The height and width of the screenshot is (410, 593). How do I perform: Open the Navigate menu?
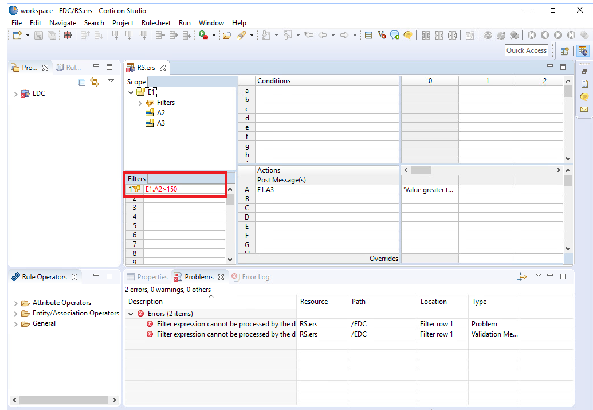63,23
